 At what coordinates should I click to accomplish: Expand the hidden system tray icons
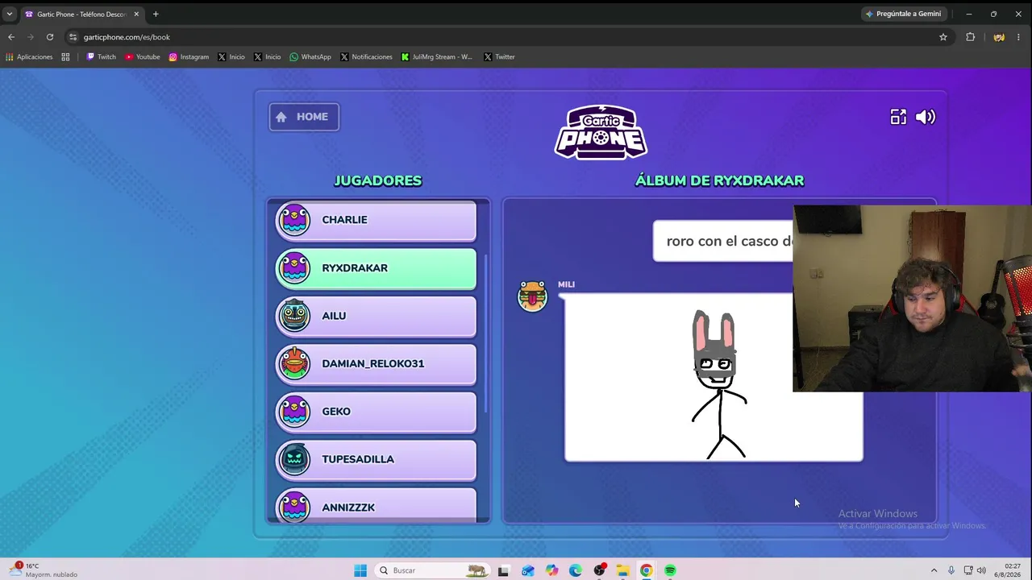tap(934, 570)
